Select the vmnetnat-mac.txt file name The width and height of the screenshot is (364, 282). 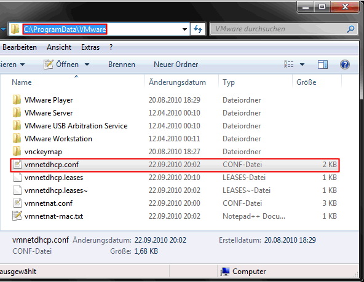coord(53,216)
